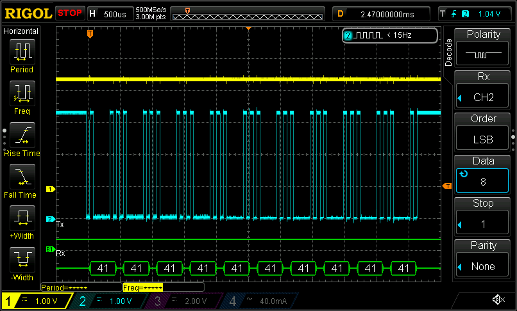This screenshot has width=517, height=311.
Task: Toggle channel 2 at 1.00 V
Action: click(x=106, y=300)
